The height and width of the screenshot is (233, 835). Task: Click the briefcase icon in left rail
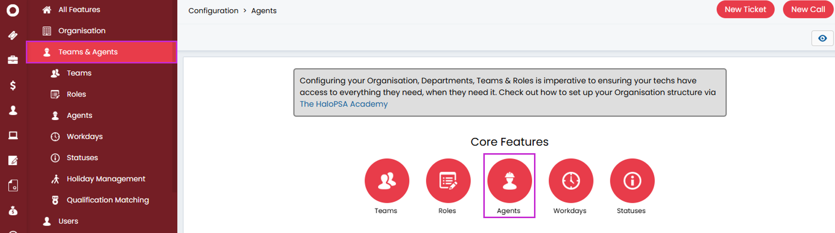[x=13, y=60]
